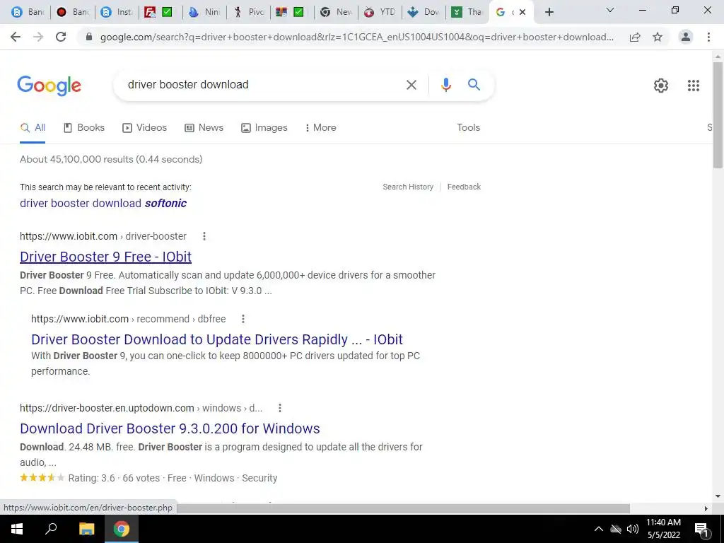Reload the current page
The height and width of the screenshot is (543, 724).
click(x=61, y=37)
